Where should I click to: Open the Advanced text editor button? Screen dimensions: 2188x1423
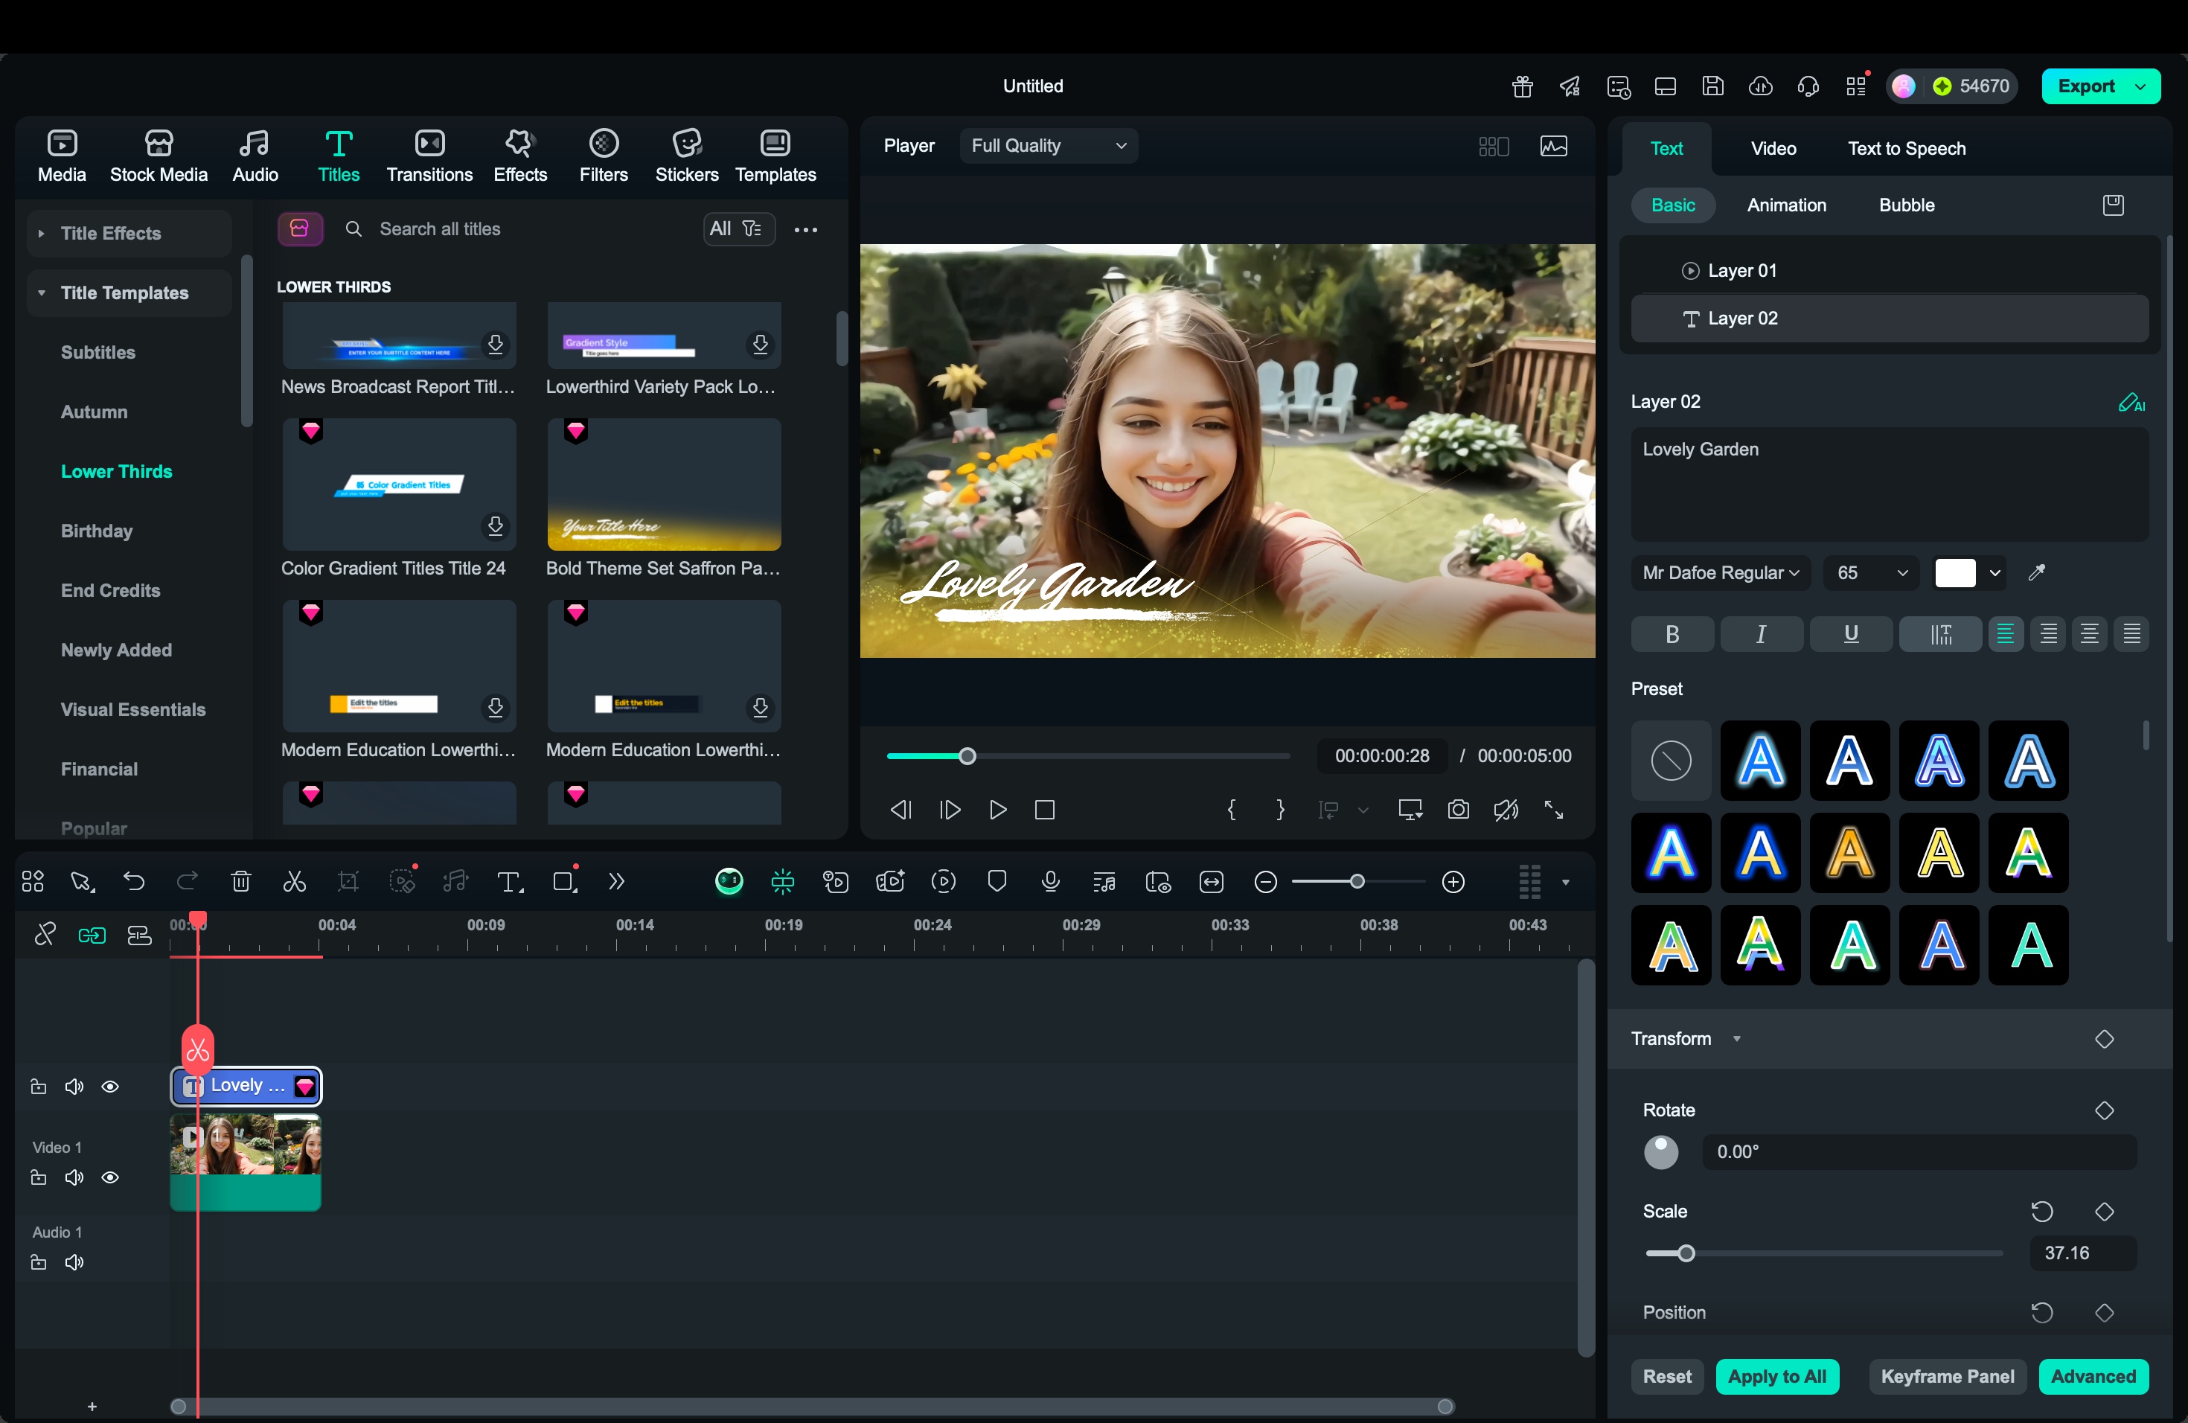pyautogui.click(x=2093, y=1376)
